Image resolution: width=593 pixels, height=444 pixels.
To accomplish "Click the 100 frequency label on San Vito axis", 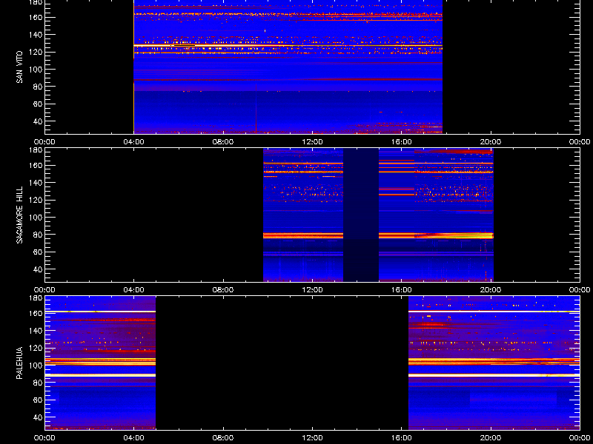I will (35, 70).
